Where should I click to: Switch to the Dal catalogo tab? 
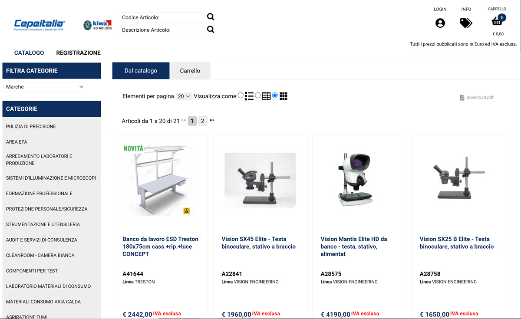pyautogui.click(x=141, y=71)
